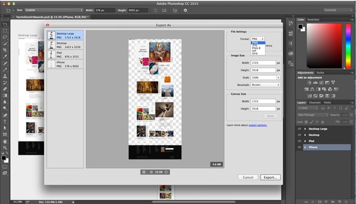Choose SVG from the Format dropdown list

(255, 53)
